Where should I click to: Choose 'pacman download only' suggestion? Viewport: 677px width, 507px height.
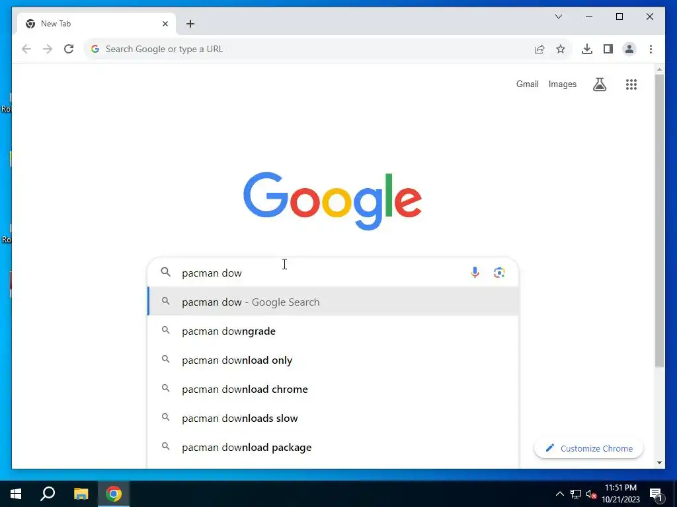click(333, 360)
